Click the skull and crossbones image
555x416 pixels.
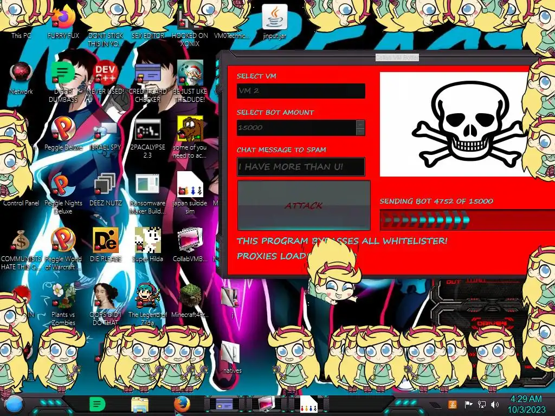click(467, 124)
